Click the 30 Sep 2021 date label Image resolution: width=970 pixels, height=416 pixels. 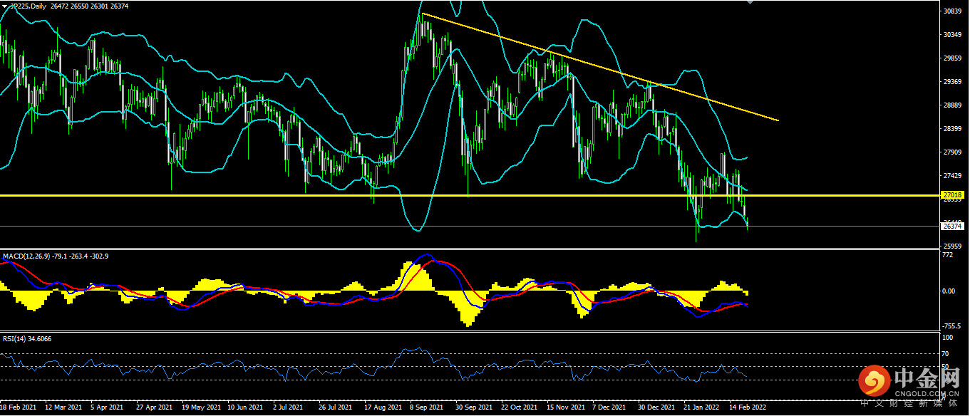pyautogui.click(x=473, y=408)
